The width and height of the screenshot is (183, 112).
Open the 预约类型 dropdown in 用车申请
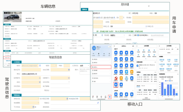point(118,35)
